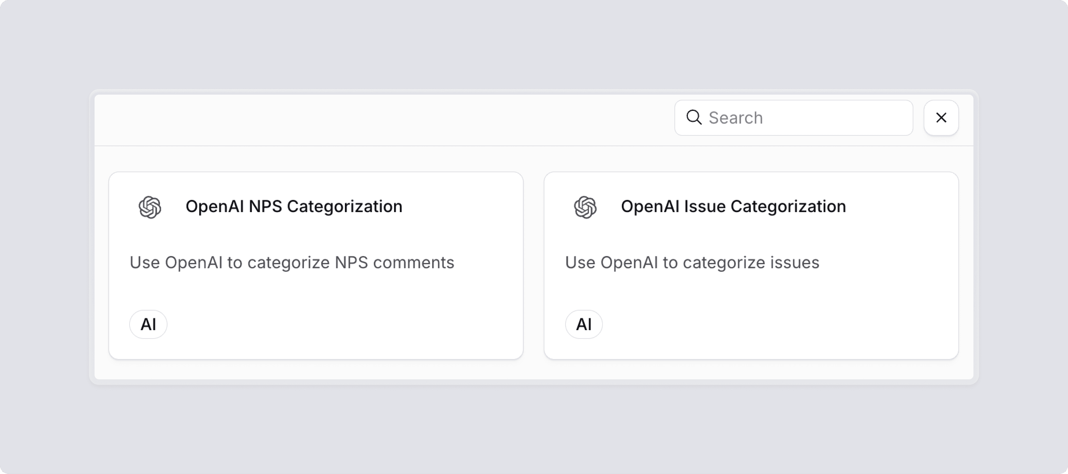This screenshot has height=474, width=1068.
Task: Click the gap between the two template cards
Action: click(x=534, y=266)
